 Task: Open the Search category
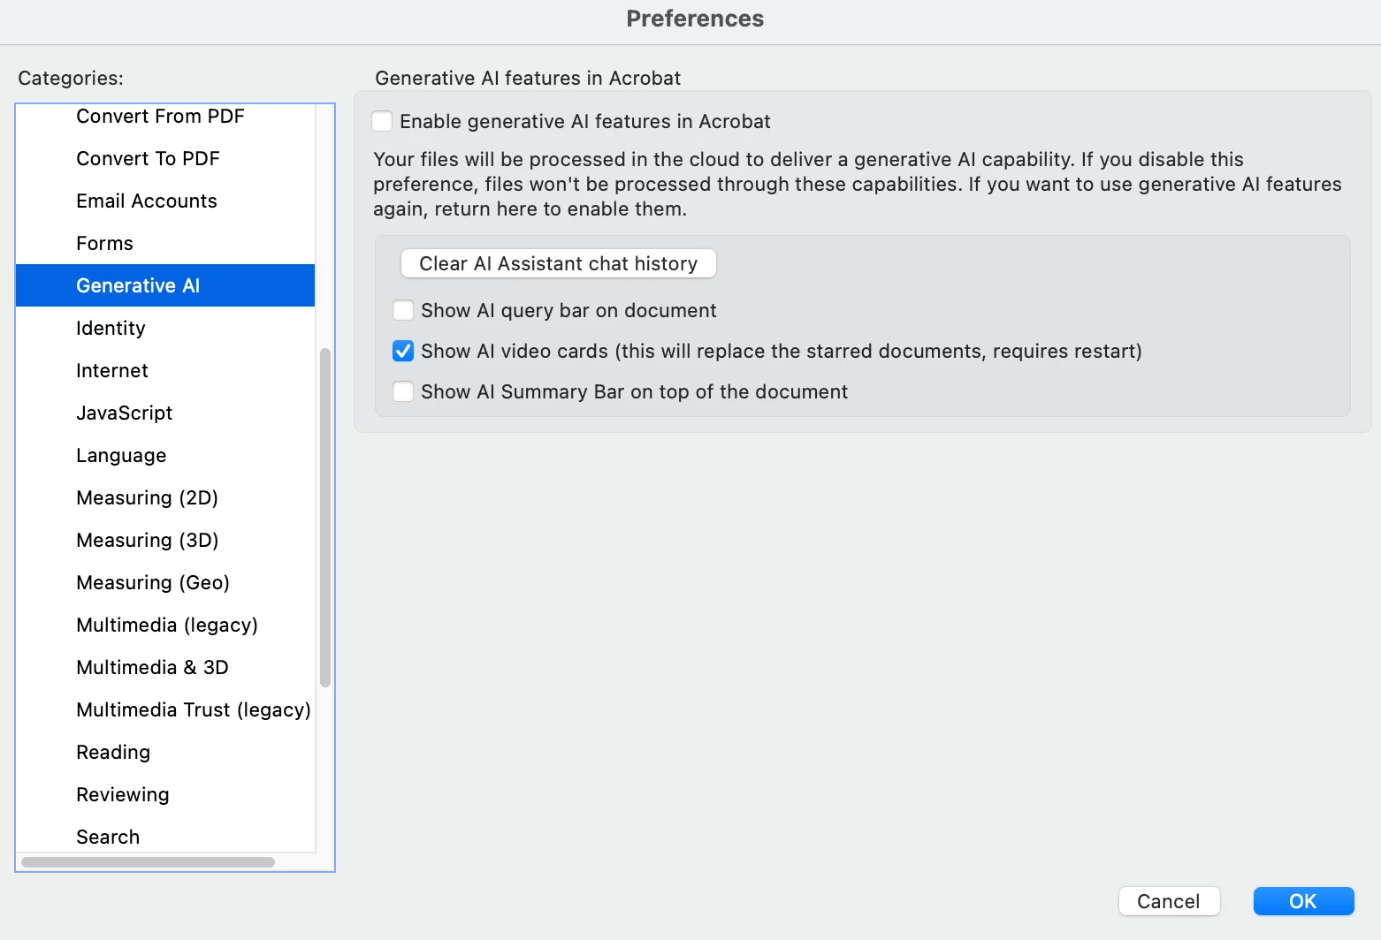tap(165, 835)
